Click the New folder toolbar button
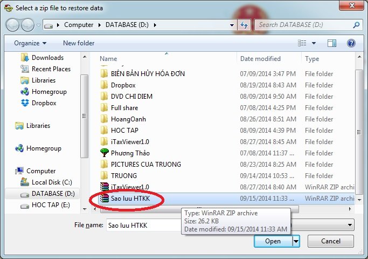This screenshot has width=368, height=259. pyautogui.click(x=79, y=43)
